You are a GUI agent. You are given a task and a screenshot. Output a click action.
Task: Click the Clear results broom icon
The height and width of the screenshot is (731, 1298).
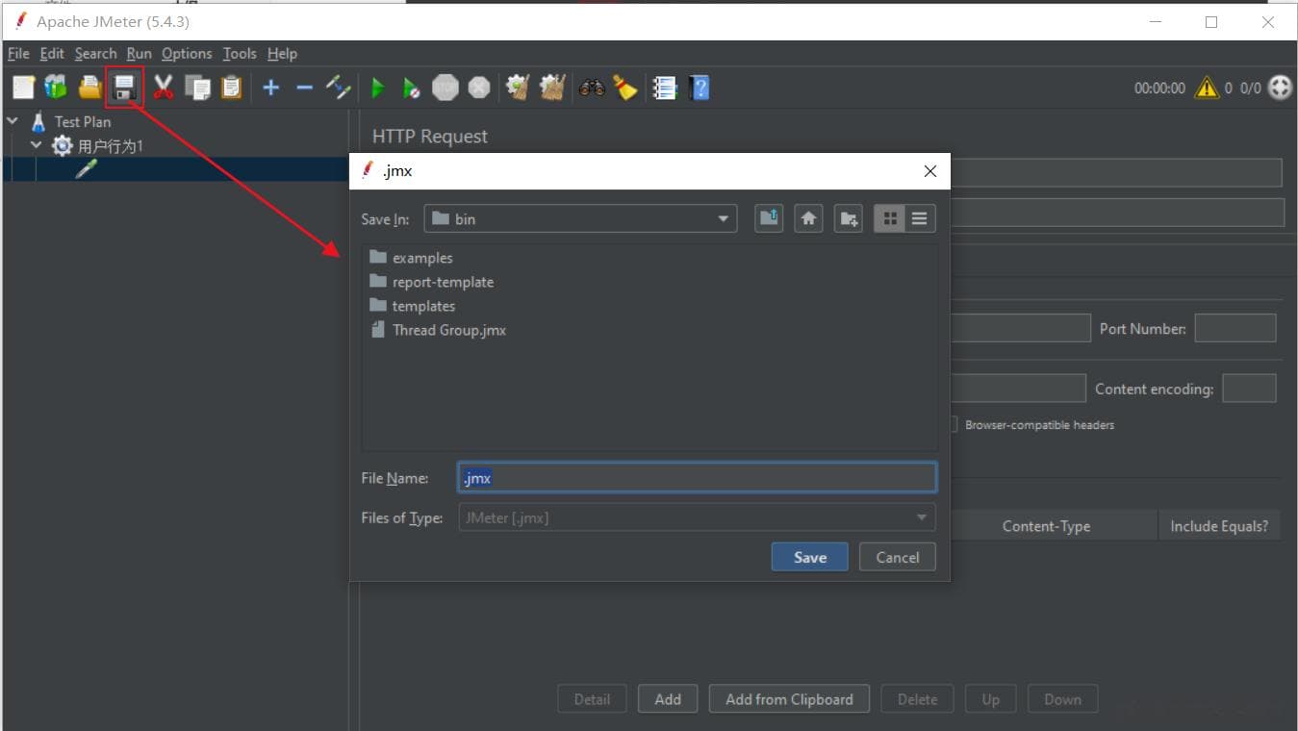pos(519,88)
